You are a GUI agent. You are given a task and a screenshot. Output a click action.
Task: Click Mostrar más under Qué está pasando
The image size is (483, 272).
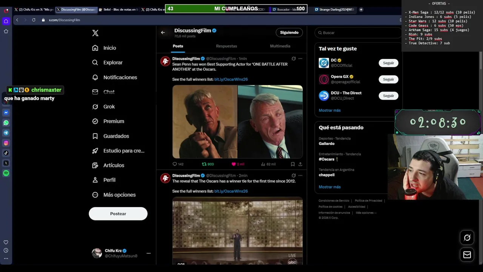pos(330,187)
